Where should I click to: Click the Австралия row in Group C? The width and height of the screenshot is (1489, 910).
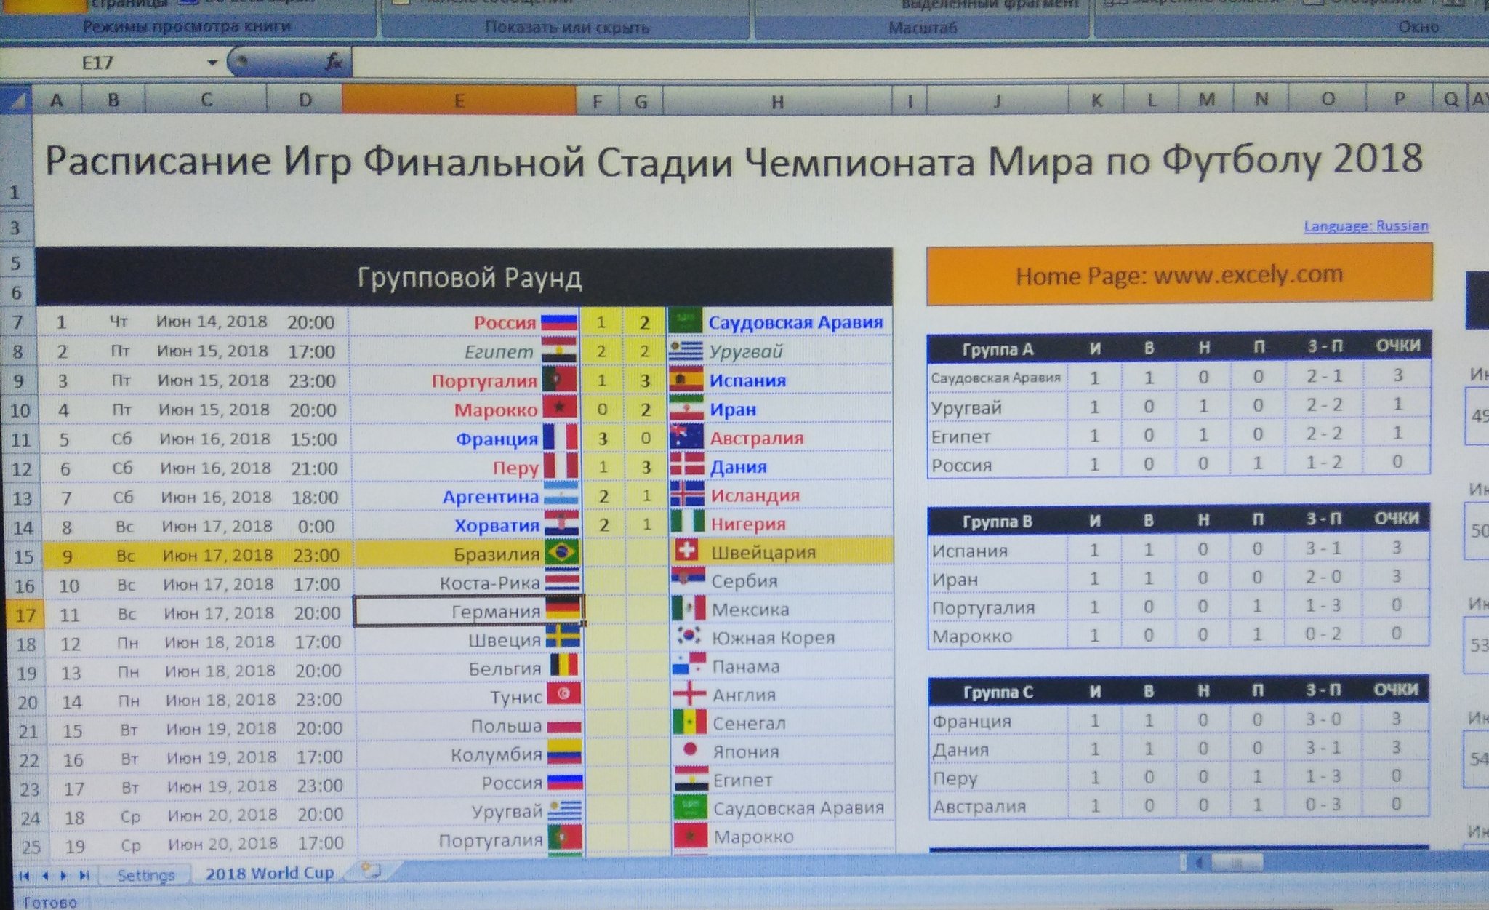(x=1179, y=805)
